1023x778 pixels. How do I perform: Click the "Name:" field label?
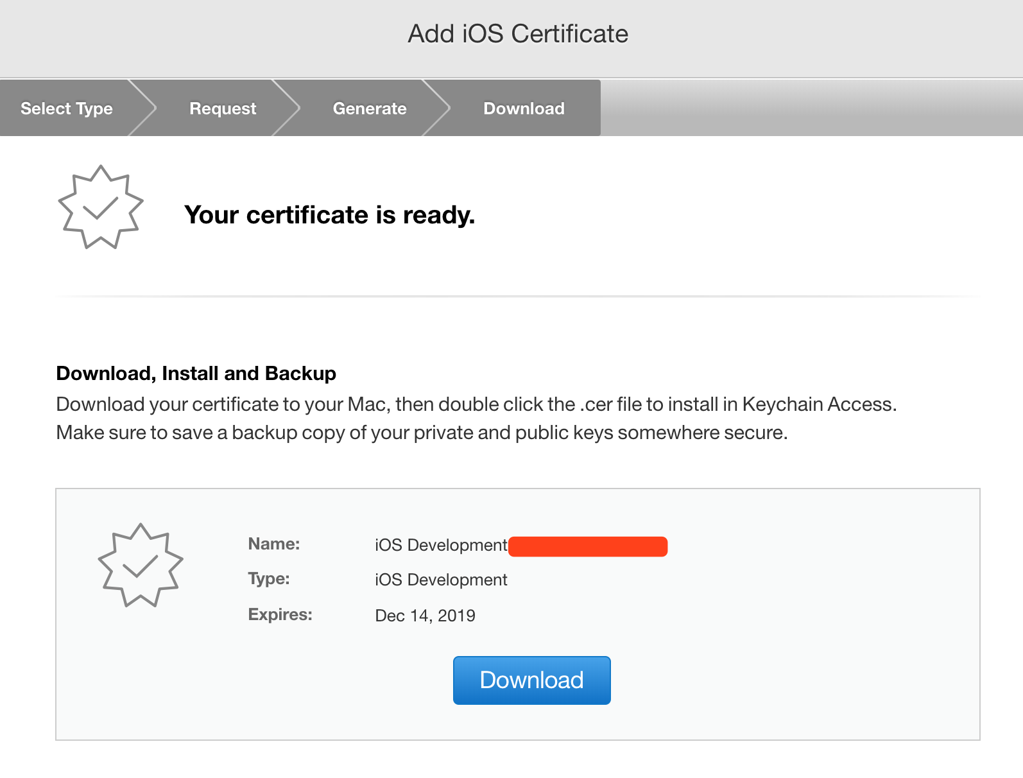(x=274, y=544)
